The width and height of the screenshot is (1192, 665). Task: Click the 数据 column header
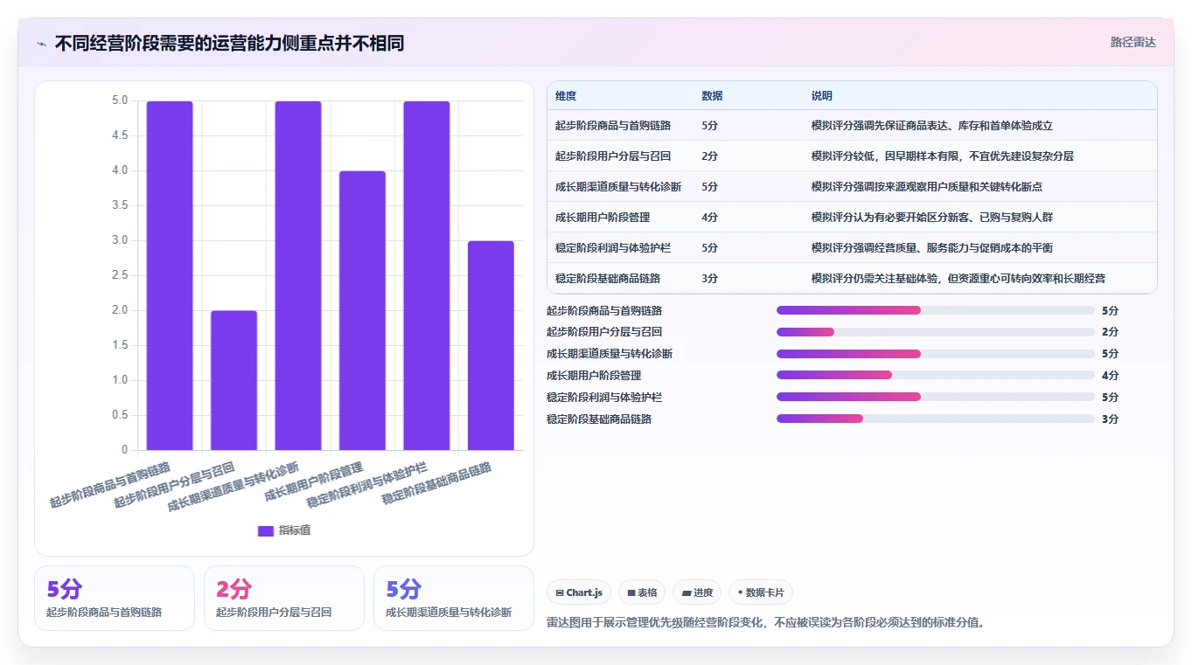point(712,96)
